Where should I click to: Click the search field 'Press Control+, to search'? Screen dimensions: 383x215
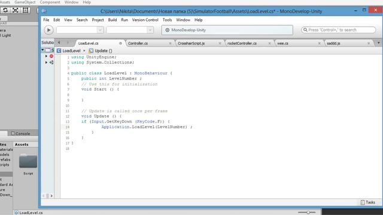tap(338, 30)
